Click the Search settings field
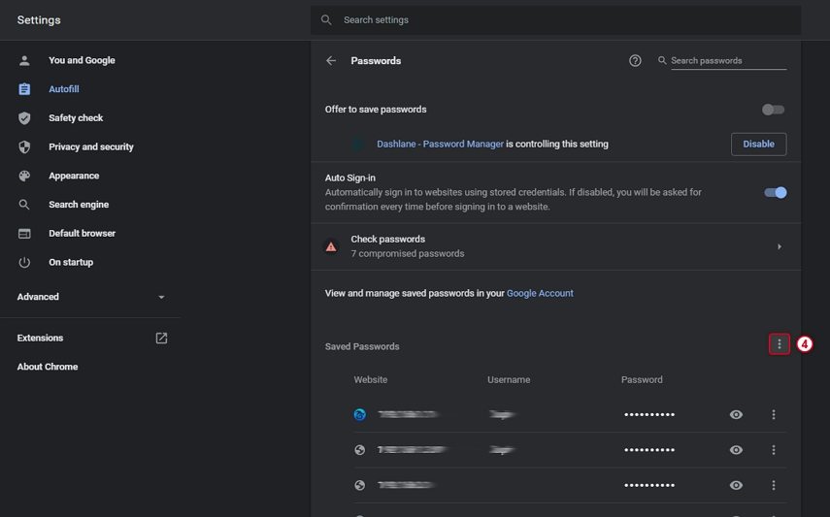Viewport: 830px width, 517px height. point(555,20)
